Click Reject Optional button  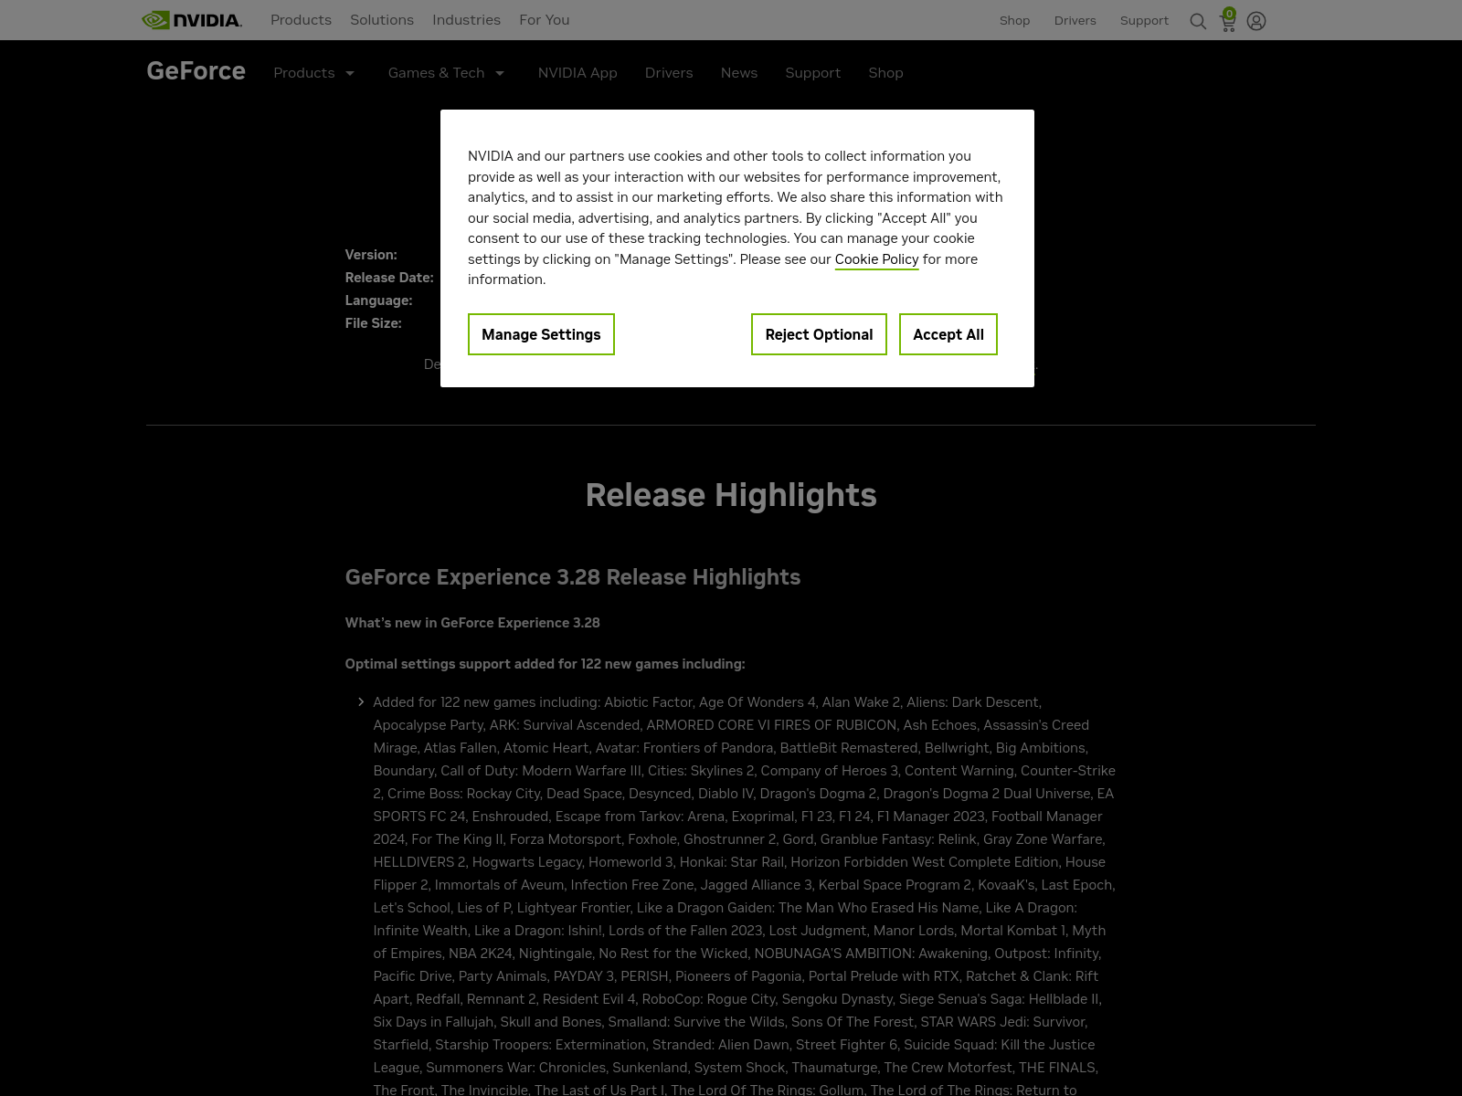click(819, 334)
